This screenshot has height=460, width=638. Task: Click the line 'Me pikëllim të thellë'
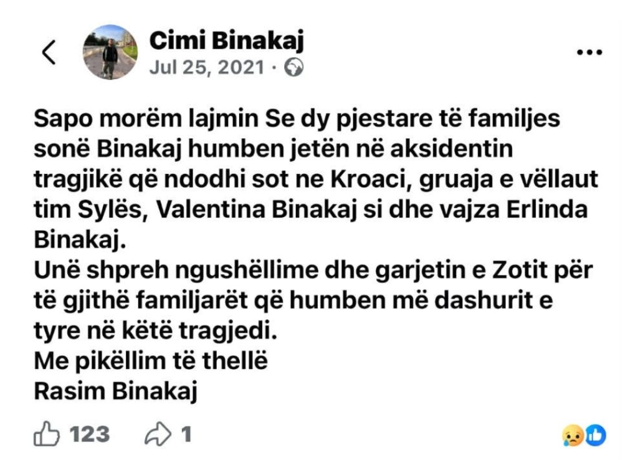click(x=151, y=362)
